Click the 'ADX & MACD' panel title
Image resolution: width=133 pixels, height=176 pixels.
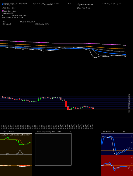pos(9,132)
